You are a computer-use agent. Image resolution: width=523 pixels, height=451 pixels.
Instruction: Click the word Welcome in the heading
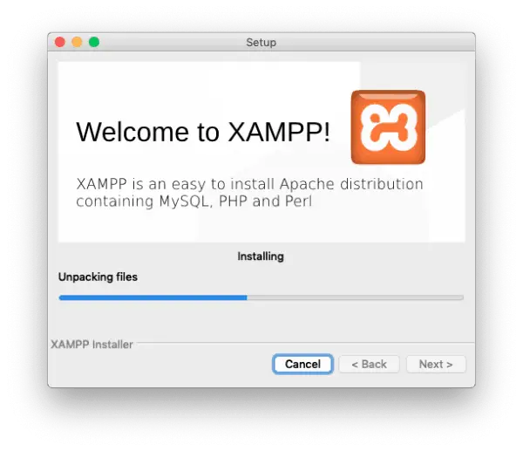point(132,132)
